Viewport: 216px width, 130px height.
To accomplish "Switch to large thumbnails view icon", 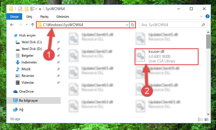I will [206, 119].
